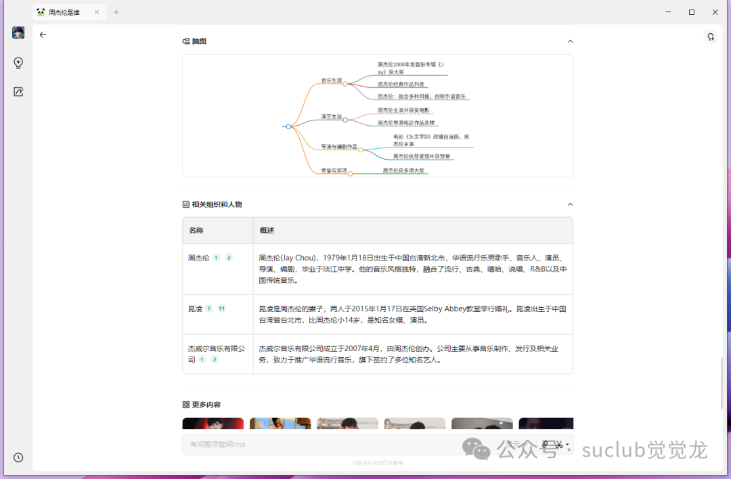This screenshot has width=731, height=479.
Task: Open citation 1 under 杰威尔音乐有限公司
Action: pyautogui.click(x=202, y=359)
